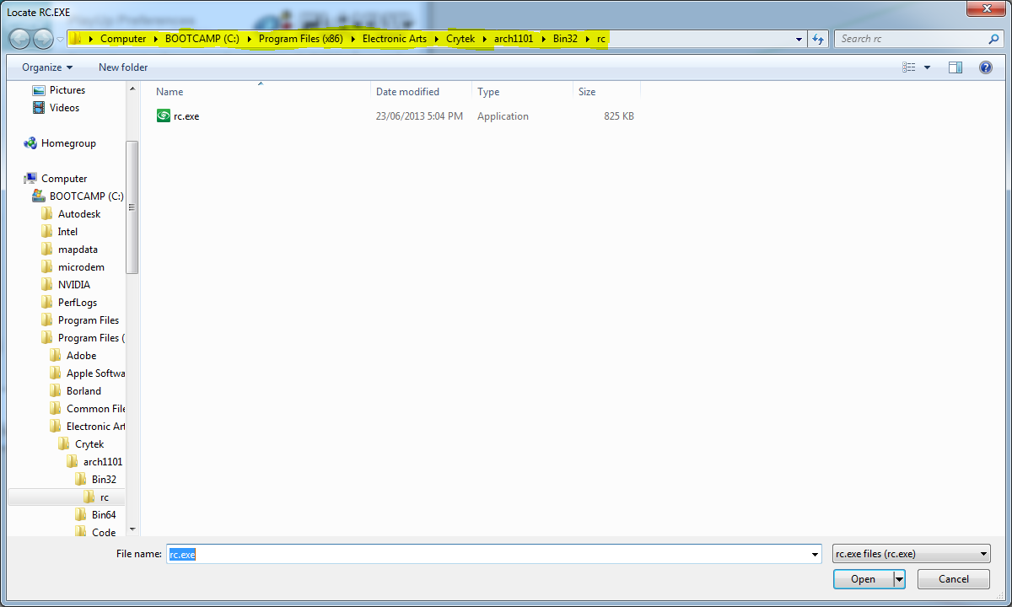Open the Open button's split arrow
This screenshot has width=1012, height=607.
899,579
